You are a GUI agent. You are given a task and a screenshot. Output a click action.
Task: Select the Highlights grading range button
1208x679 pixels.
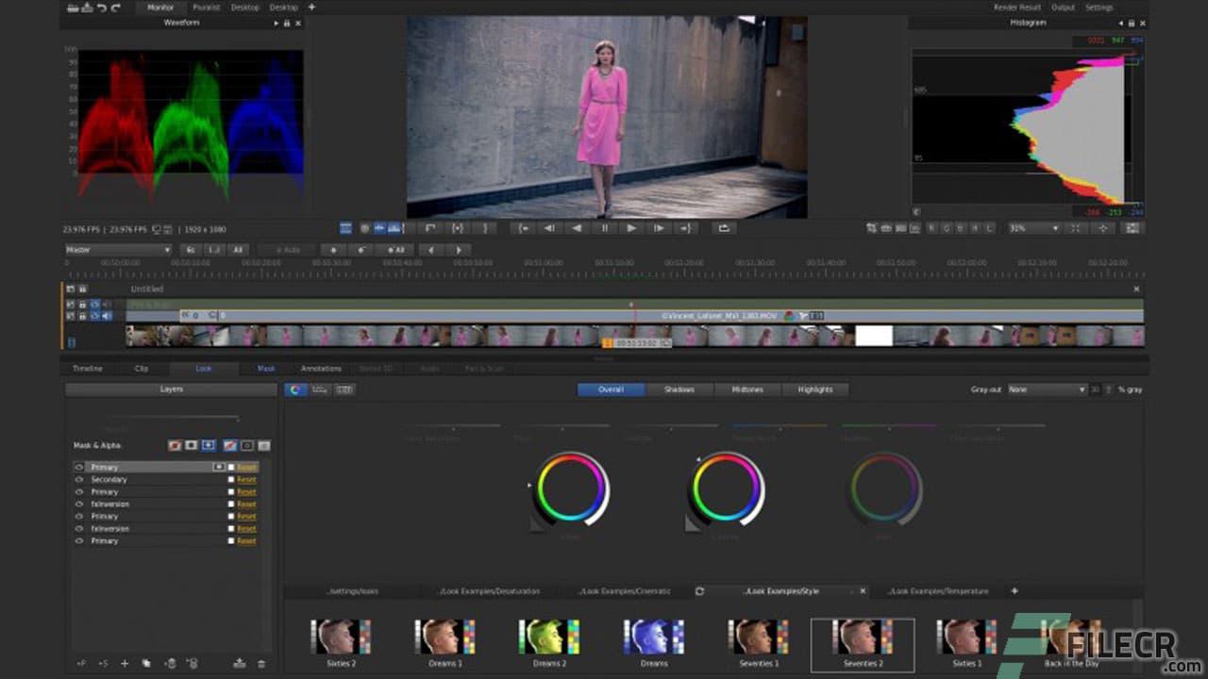[x=815, y=389]
